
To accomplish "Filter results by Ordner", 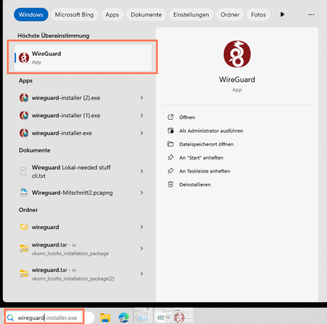I will (230, 15).
